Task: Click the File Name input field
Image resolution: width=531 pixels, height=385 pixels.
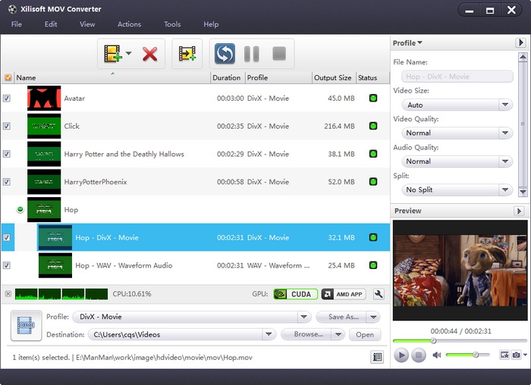Action: (x=457, y=77)
